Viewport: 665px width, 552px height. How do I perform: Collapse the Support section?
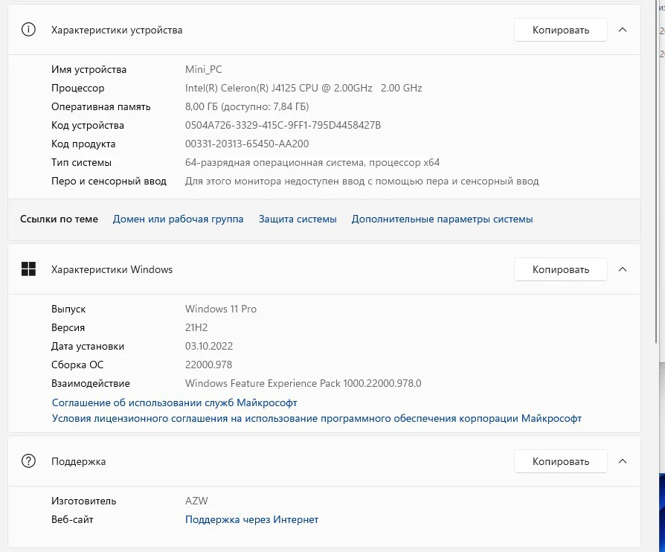coord(623,461)
